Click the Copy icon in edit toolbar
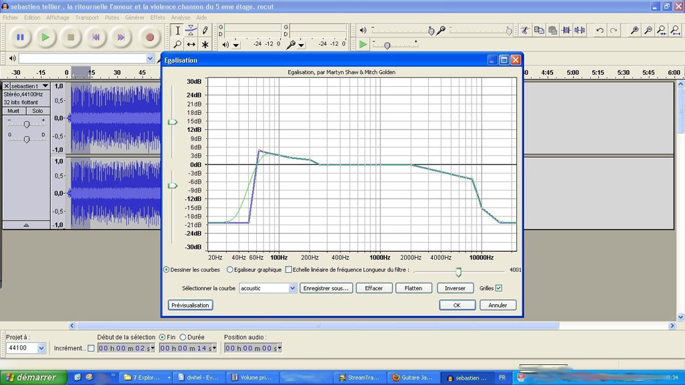 click(539, 30)
